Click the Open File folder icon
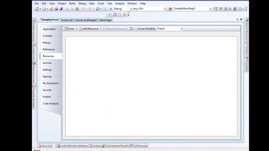Image resolution: width=269 pixels, height=151 pixels. [x=51, y=9]
